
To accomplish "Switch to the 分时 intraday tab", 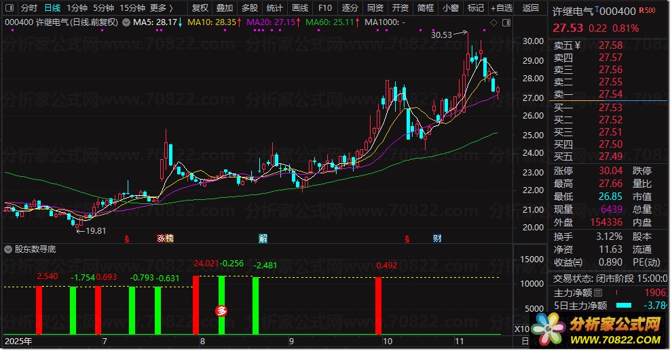I will click(29, 7).
